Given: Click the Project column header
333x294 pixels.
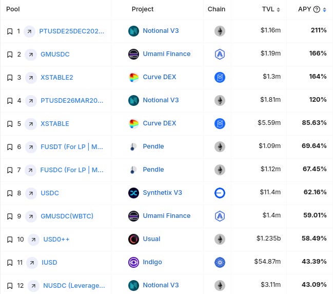Looking at the screenshot, I should pyautogui.click(x=143, y=9).
